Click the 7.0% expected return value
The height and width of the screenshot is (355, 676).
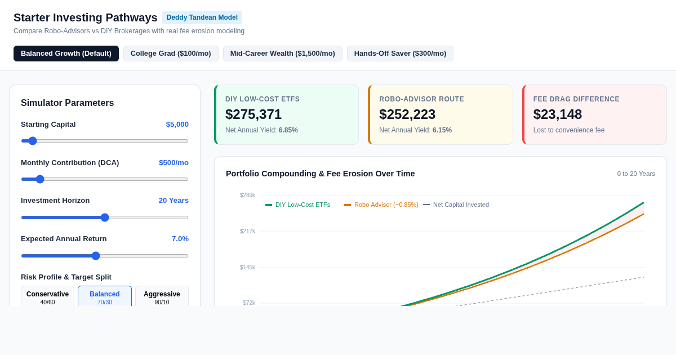[180, 239]
